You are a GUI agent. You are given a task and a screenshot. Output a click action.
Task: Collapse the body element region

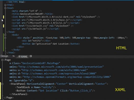click(5, 35)
